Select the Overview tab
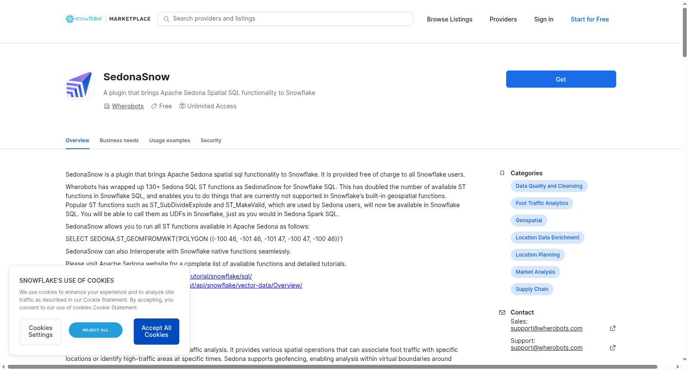 [x=77, y=141]
